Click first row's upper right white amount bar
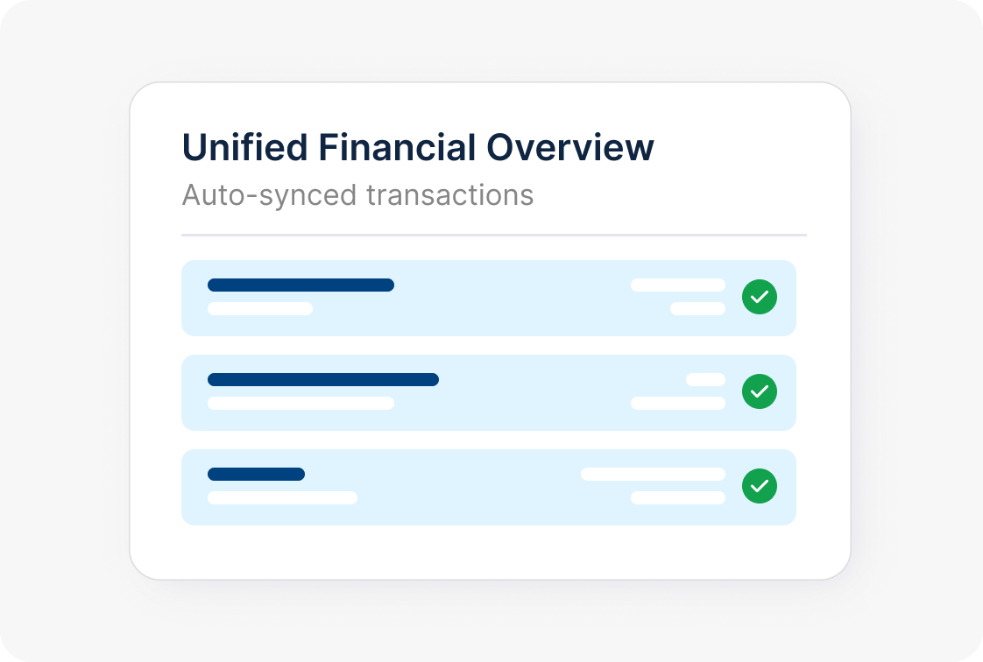This screenshot has height=662, width=983. tap(678, 285)
